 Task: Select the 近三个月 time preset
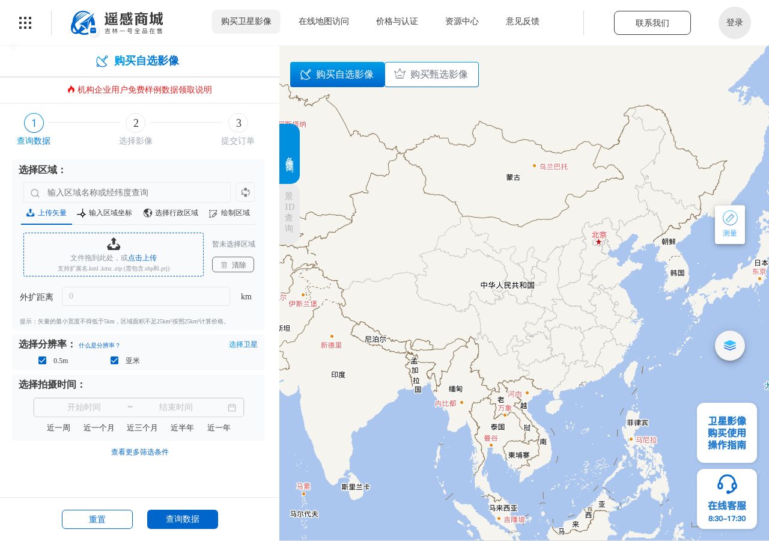(142, 428)
